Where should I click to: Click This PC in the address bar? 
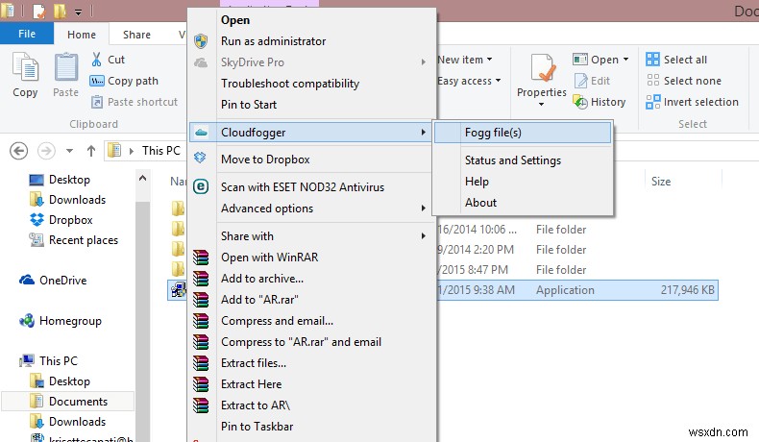(x=160, y=151)
